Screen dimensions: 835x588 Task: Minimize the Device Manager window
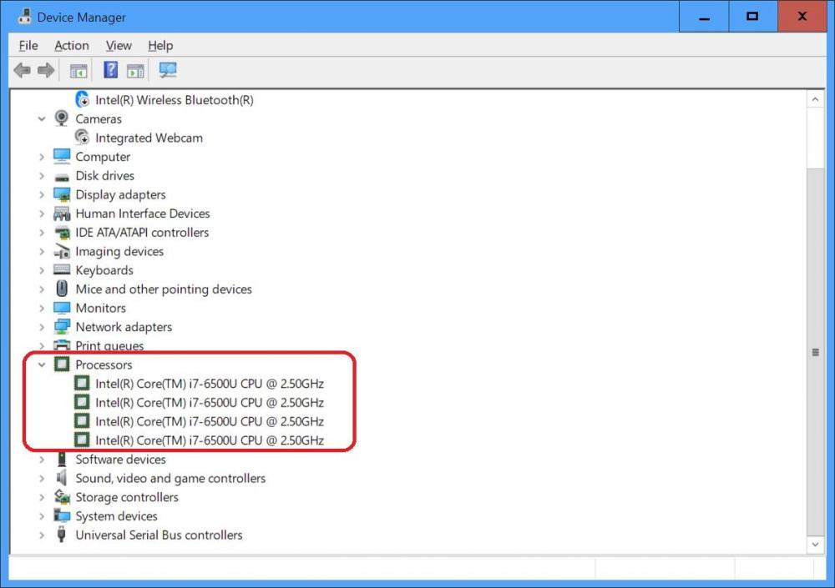(x=704, y=17)
